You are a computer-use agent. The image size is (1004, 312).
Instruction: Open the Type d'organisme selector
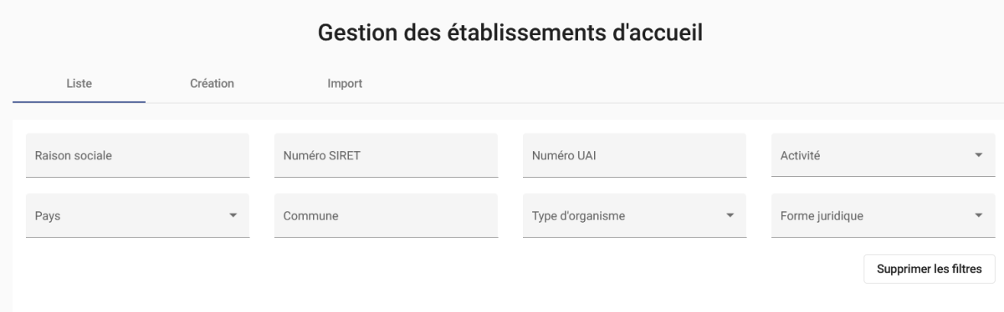634,215
